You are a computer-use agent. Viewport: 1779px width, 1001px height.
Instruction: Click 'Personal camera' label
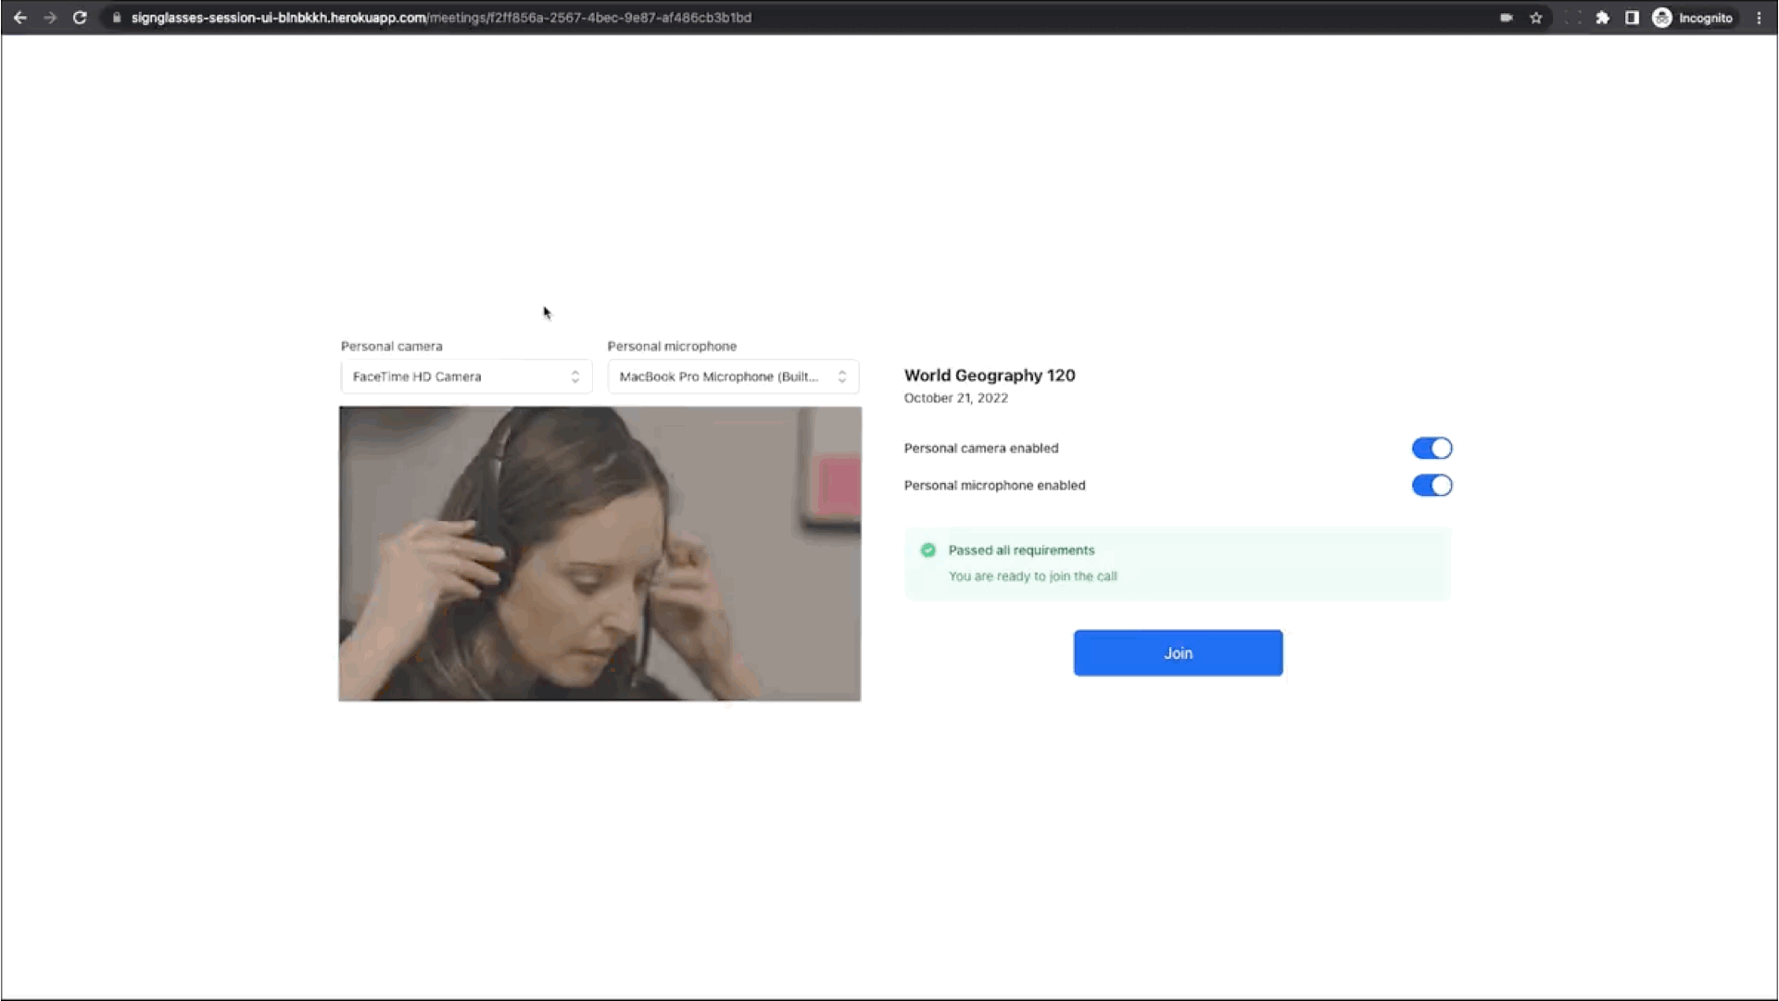(392, 347)
